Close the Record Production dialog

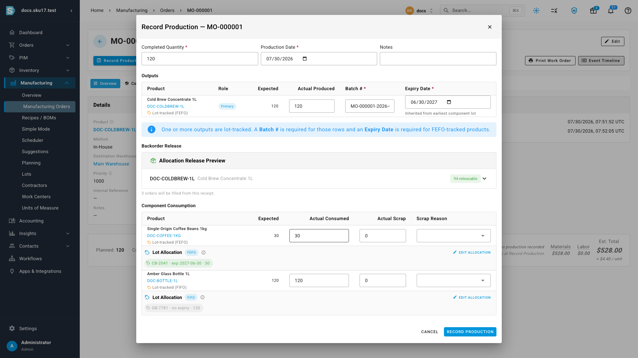coord(489,27)
